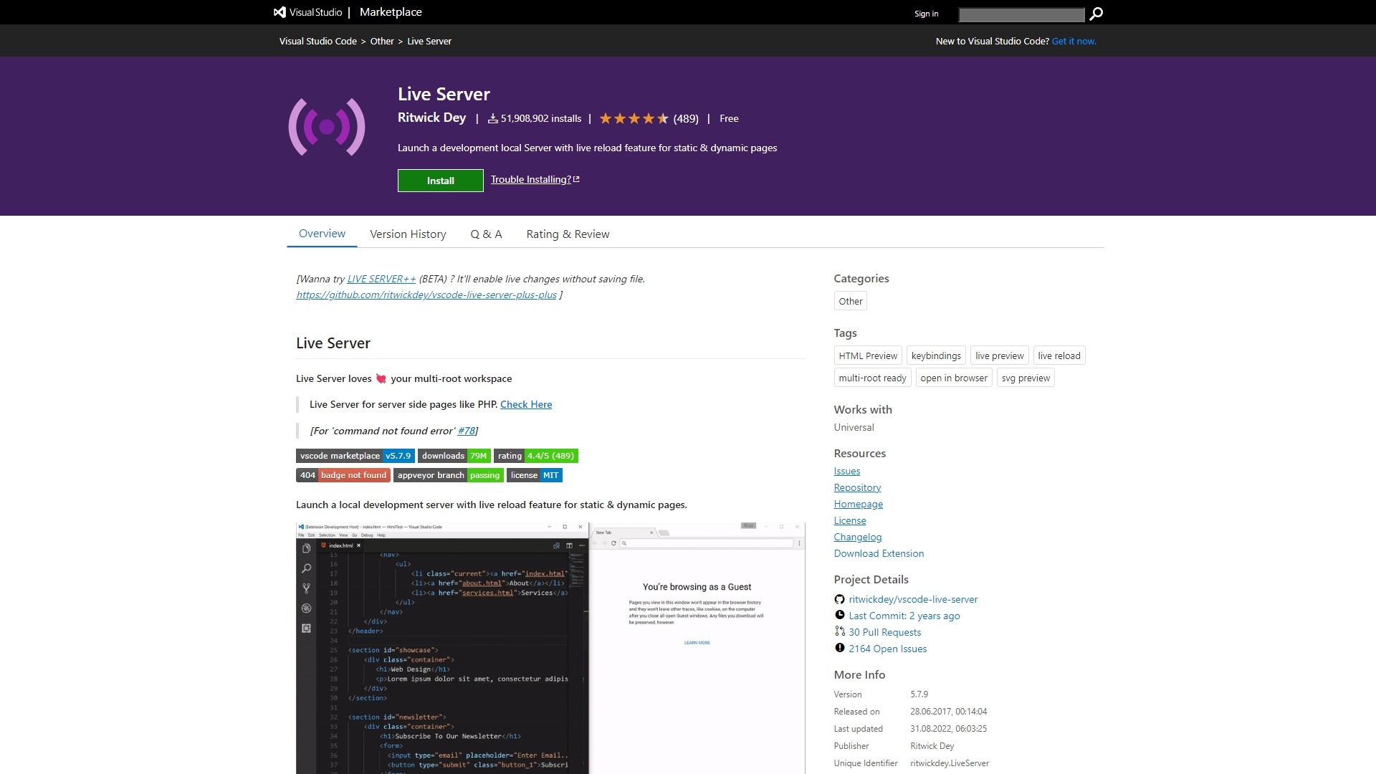Click the pull request icon
Screen dimensions: 1376x774
click(839, 631)
